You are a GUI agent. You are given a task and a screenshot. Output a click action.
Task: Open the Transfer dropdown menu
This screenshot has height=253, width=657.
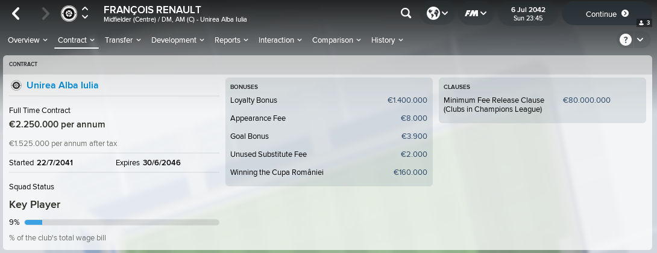pyautogui.click(x=123, y=40)
